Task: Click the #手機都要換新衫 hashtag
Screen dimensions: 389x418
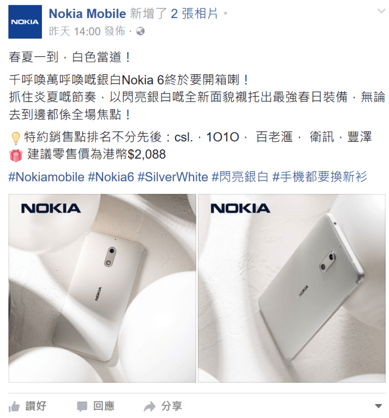Action: [x=320, y=177]
